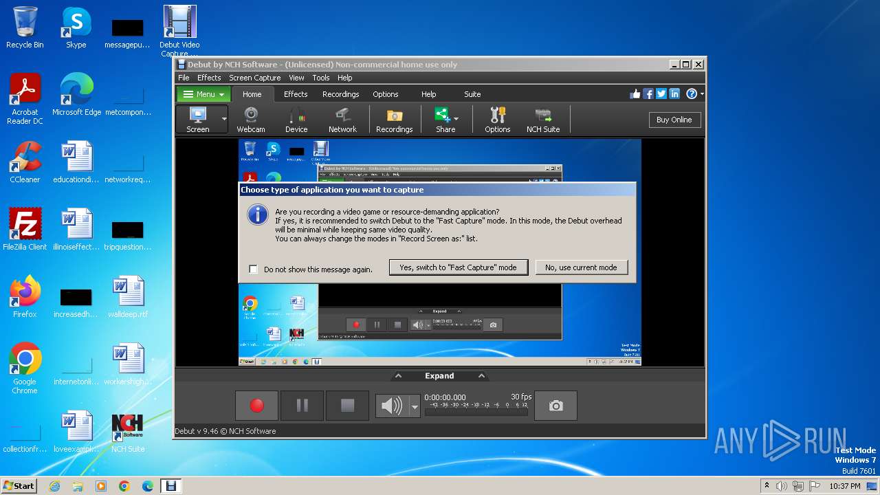Switch to the Recordings tab
The image size is (880, 495).
pos(341,94)
